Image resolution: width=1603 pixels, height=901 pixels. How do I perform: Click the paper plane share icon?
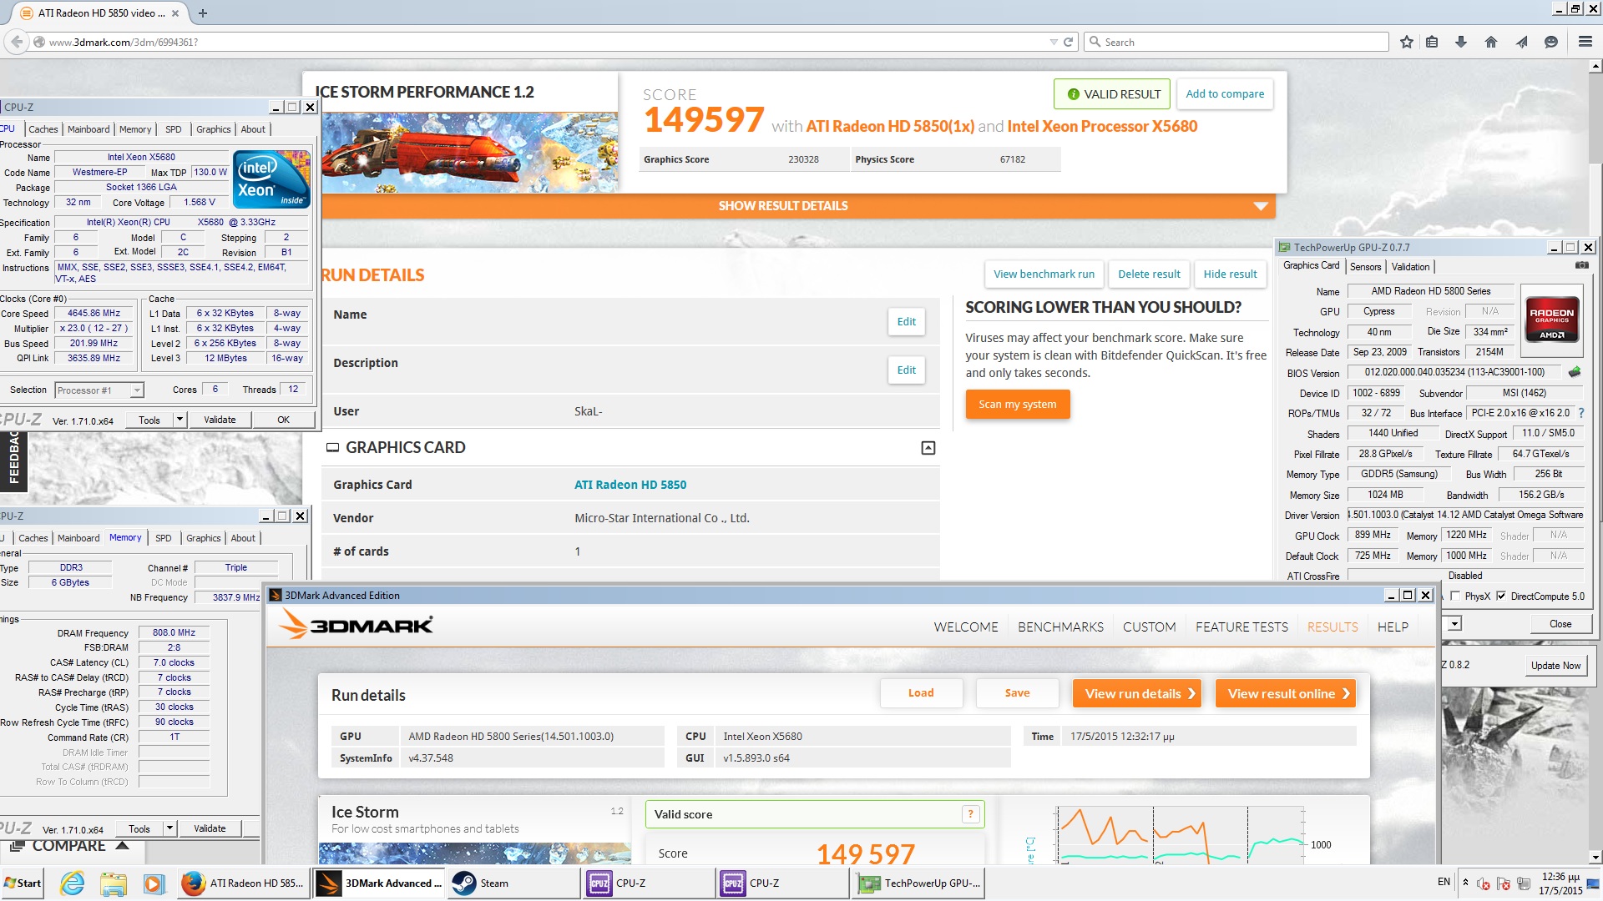tap(1521, 42)
